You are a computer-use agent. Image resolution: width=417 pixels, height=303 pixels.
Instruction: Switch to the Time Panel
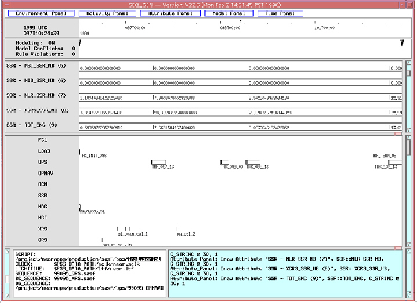(280, 13)
